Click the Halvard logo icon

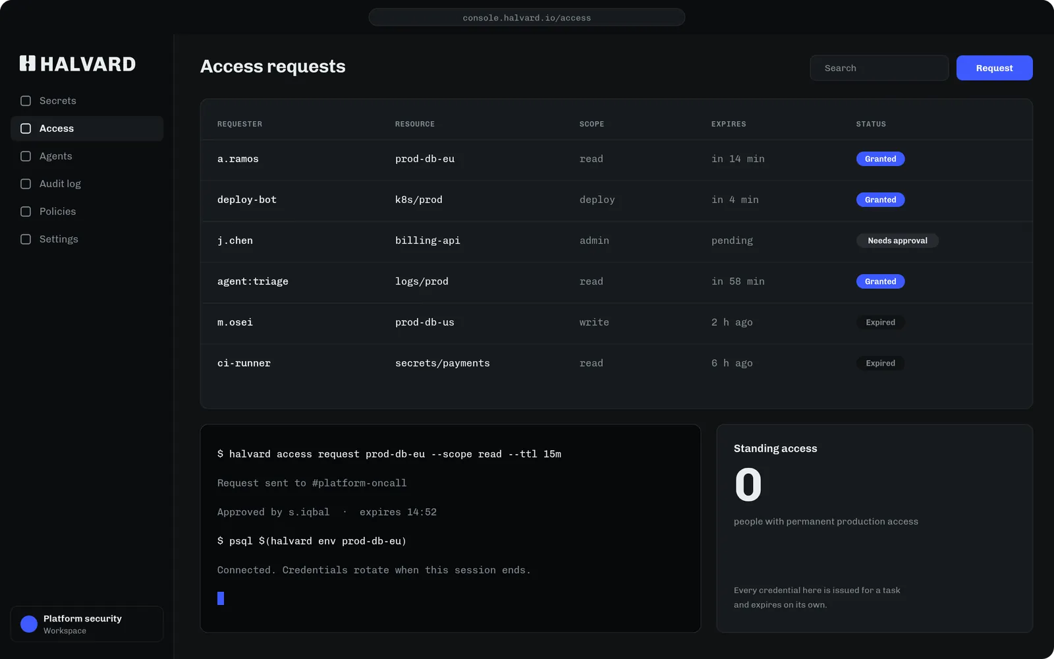[x=28, y=63]
